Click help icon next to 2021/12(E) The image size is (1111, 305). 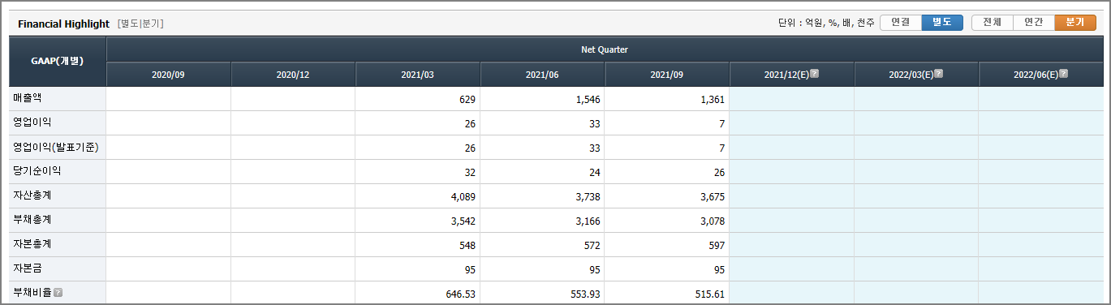814,74
